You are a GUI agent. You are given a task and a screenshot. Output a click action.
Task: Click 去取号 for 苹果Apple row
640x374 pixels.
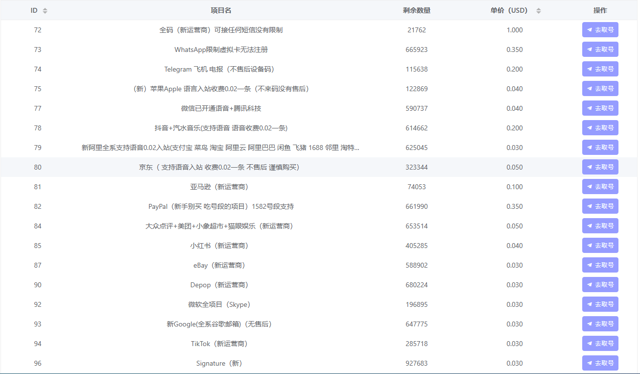(600, 89)
